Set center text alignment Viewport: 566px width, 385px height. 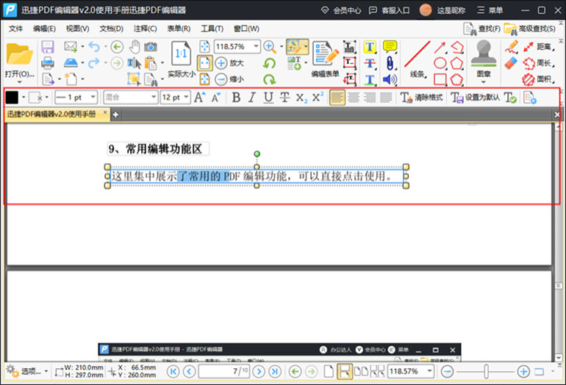(x=354, y=98)
